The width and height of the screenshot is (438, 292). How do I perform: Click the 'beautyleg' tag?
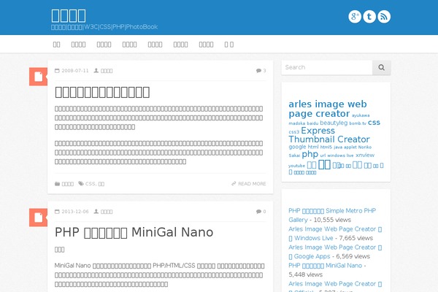[x=334, y=123]
